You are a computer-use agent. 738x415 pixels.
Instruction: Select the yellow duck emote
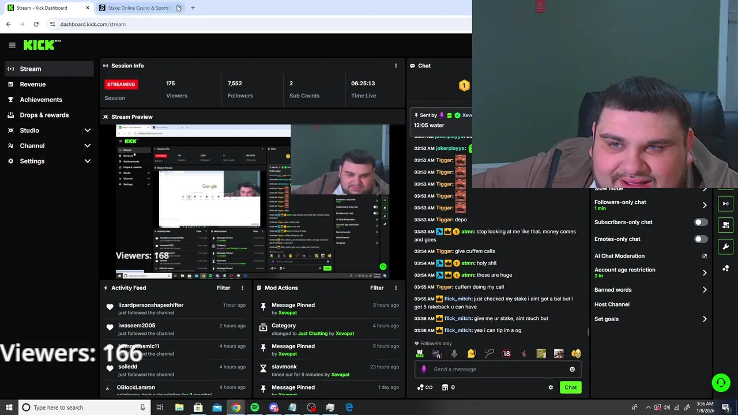pyautogui.click(x=472, y=354)
